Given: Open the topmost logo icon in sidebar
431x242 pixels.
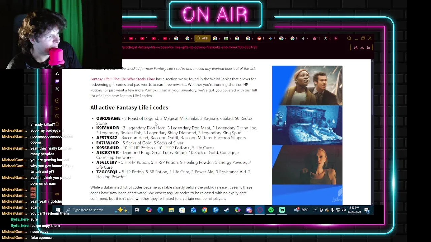Looking at the screenshot, I should pos(57,74).
